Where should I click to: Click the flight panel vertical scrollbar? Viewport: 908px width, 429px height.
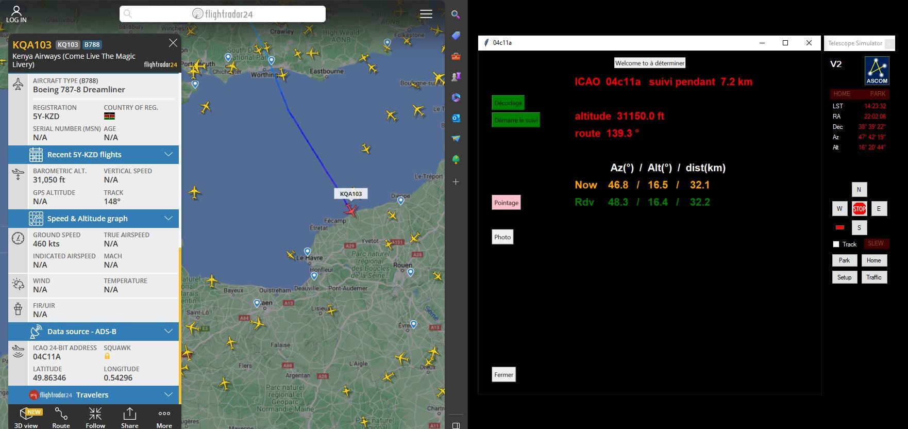(x=180, y=325)
